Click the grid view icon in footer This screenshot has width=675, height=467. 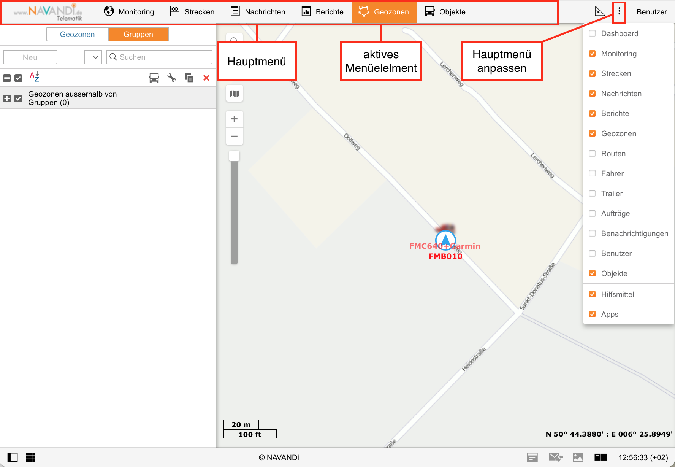[30, 457]
